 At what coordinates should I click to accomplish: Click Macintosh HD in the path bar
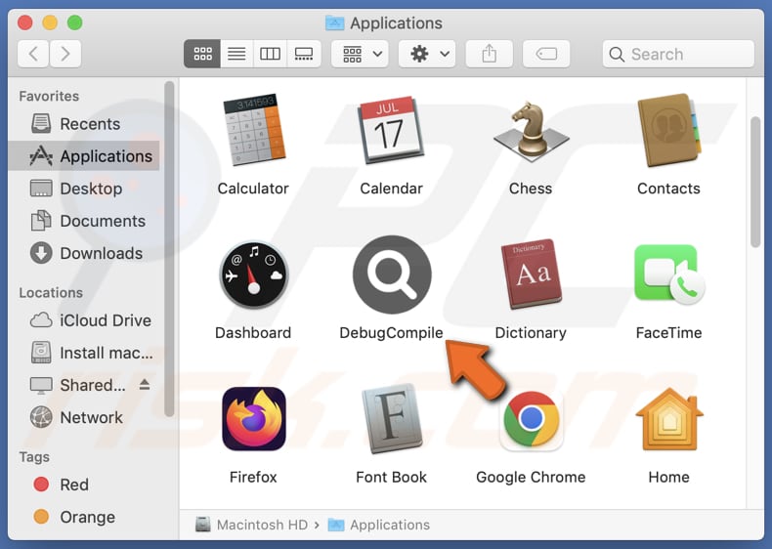point(252,525)
